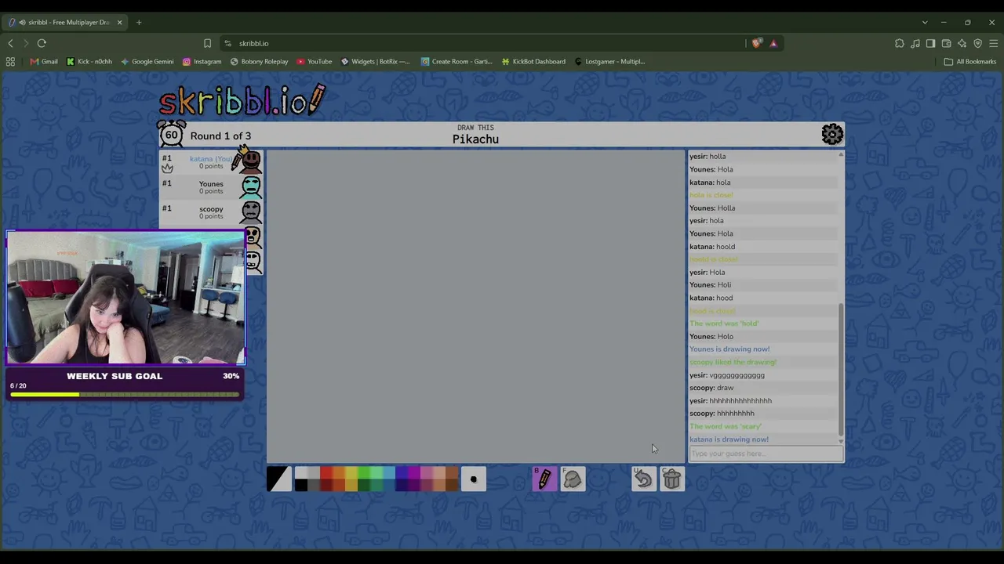
Task: Click the skribbl.io logo
Action: [242, 100]
